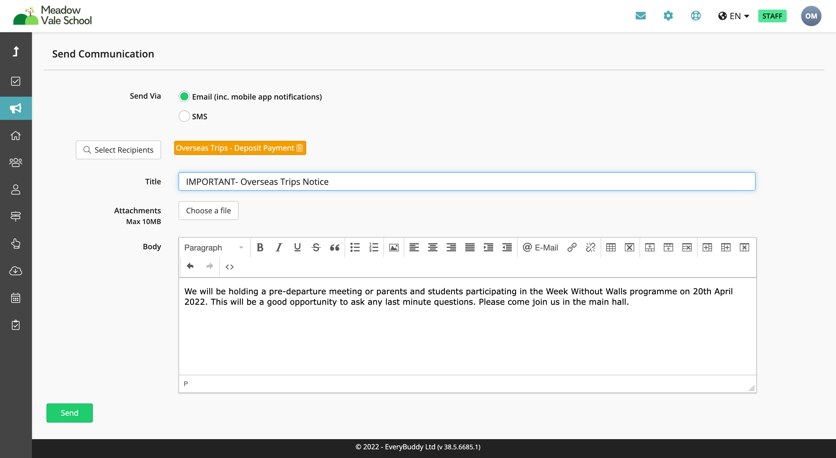This screenshot has width=836, height=458.
Task: Click Choose a file button
Action: 208,211
